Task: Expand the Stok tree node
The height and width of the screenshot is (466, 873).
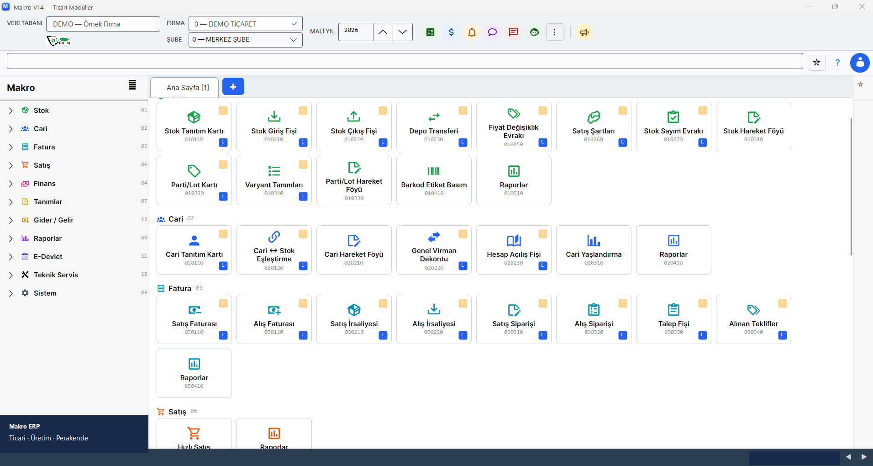Action: (x=11, y=111)
